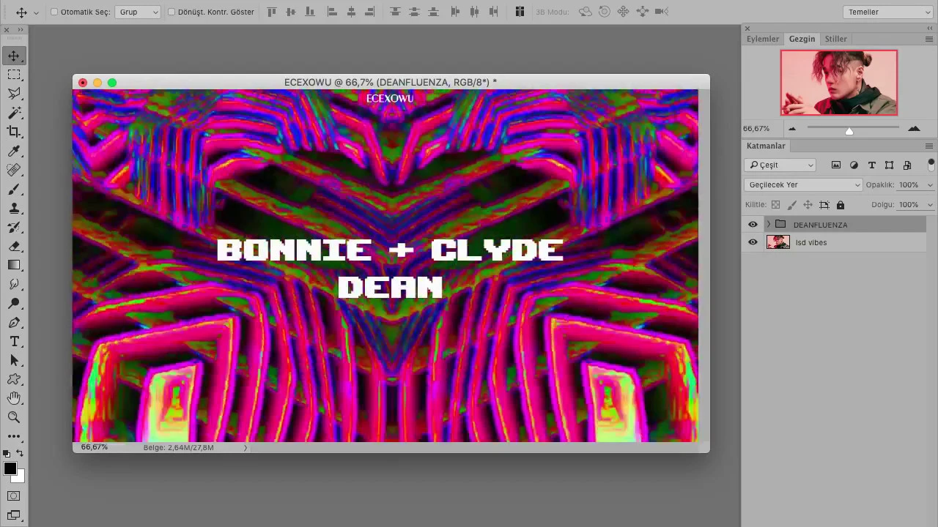The height and width of the screenshot is (527, 938).
Task: Click the Navigator preview thumbnail
Action: (x=839, y=83)
